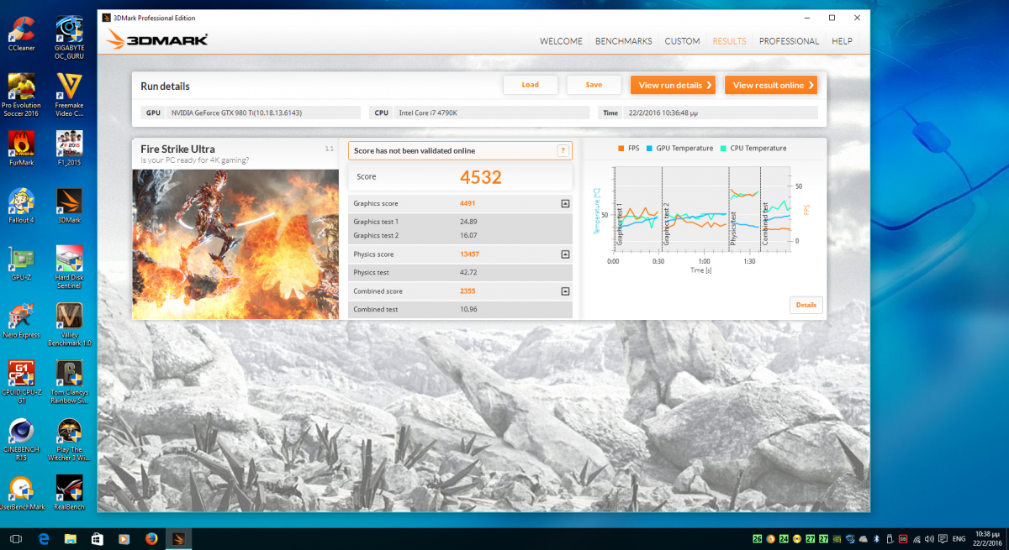Select the Freemake Video Converter shortcut

69,94
